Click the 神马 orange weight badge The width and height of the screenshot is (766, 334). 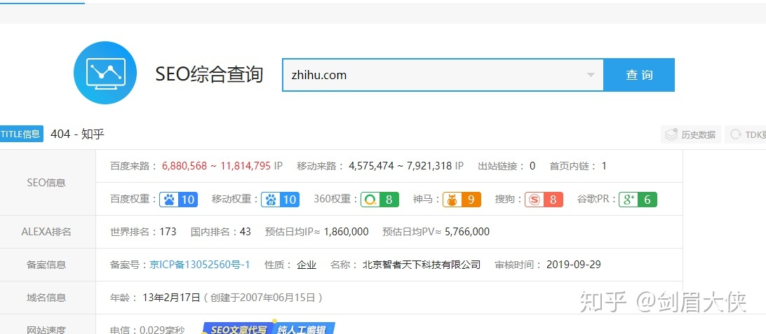click(462, 200)
